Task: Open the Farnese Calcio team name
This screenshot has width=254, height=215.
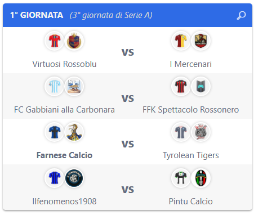Action: 64,155
